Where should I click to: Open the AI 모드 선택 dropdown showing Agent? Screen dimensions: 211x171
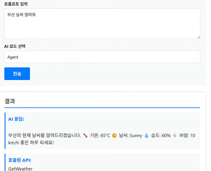[x=102, y=57]
